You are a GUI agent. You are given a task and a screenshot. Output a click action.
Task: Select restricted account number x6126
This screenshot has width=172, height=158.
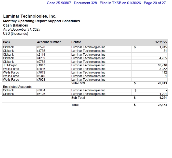click(x=41, y=94)
